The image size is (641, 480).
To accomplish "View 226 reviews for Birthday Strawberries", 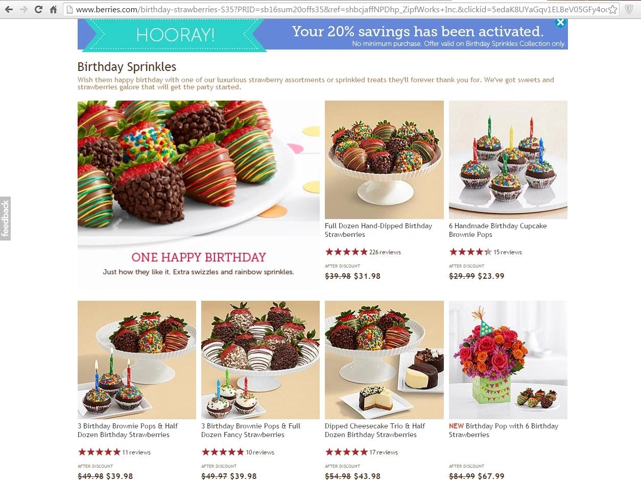I will [385, 252].
